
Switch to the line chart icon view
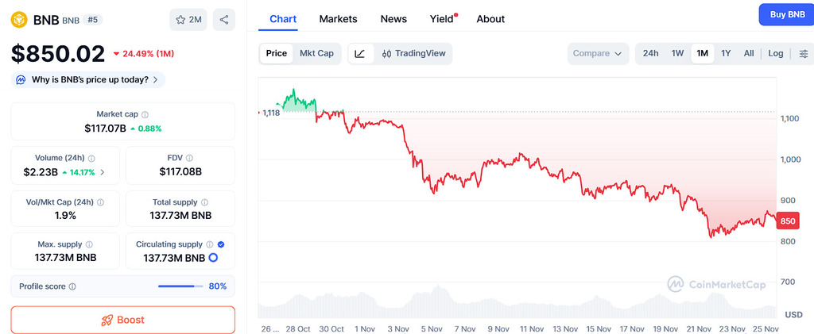360,54
